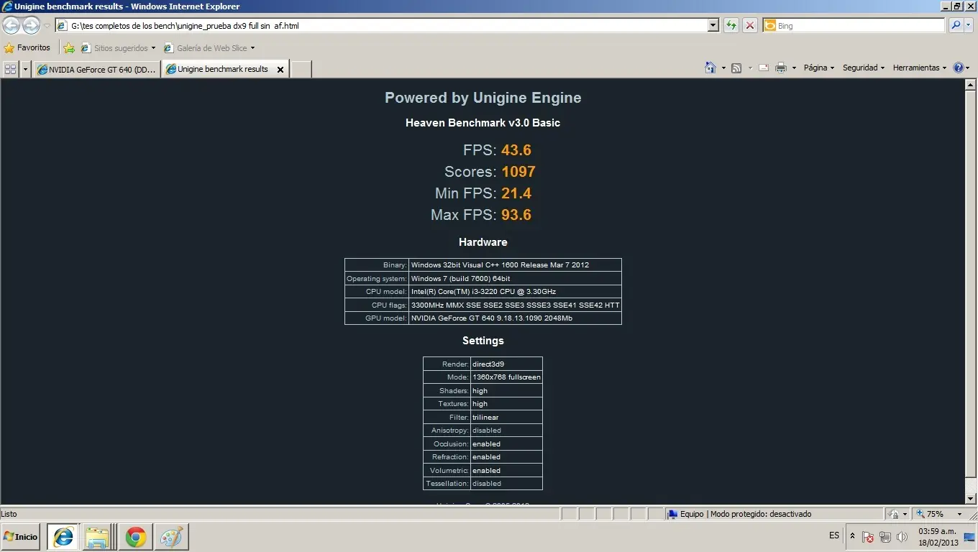Click the Home page icon

(x=710, y=68)
